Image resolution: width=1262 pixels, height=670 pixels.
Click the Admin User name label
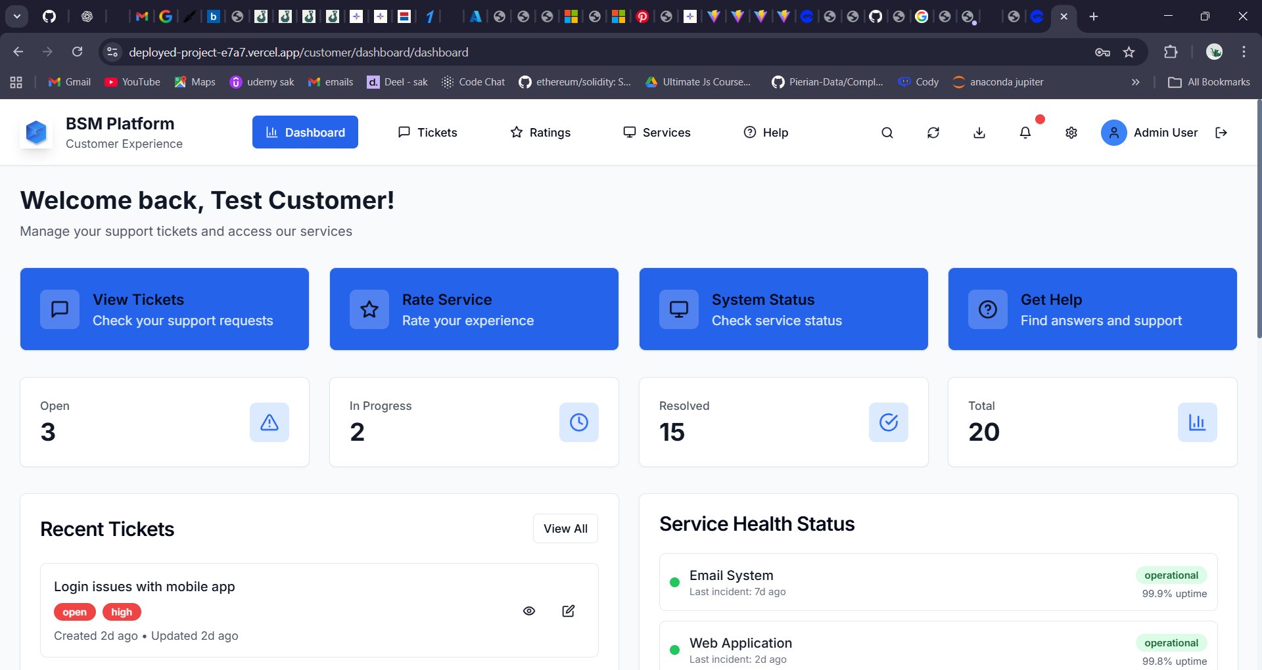tap(1165, 133)
